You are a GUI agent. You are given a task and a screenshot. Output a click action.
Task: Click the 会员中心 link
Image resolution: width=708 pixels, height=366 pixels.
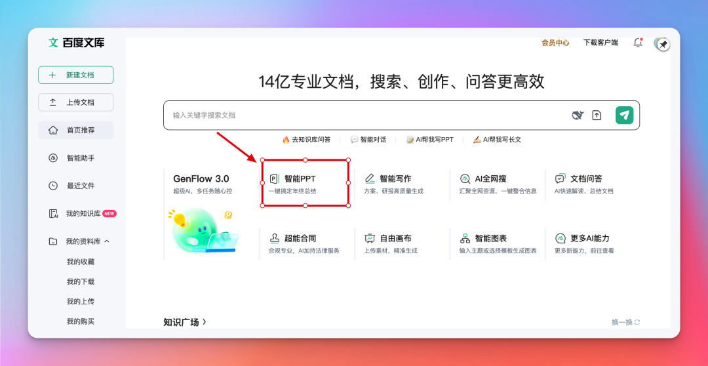point(555,43)
